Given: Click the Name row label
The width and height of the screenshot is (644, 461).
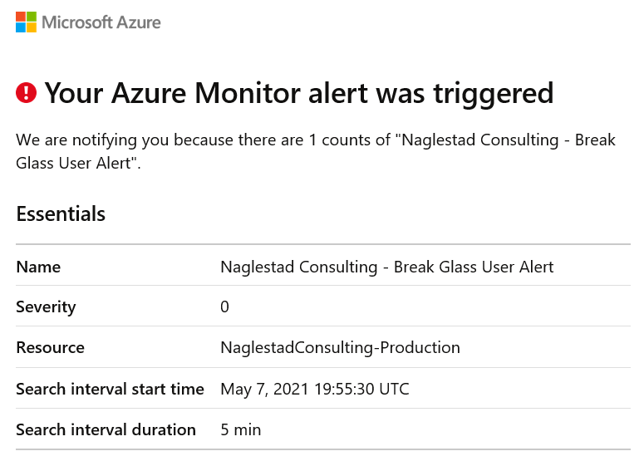Looking at the screenshot, I should (38, 267).
